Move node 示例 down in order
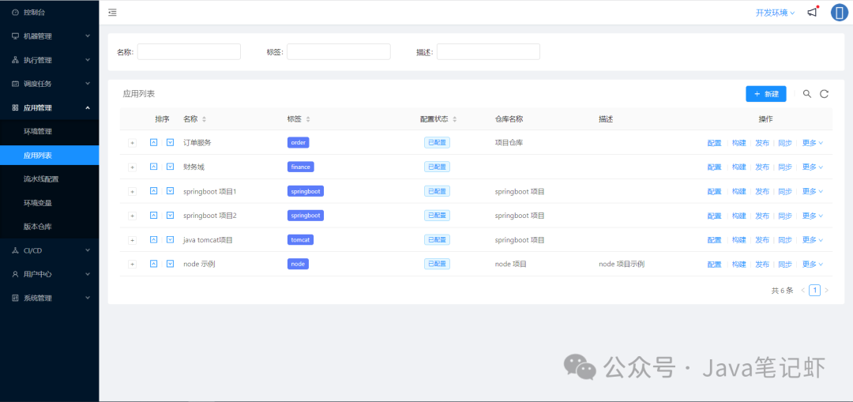The height and width of the screenshot is (402, 853). 170,264
